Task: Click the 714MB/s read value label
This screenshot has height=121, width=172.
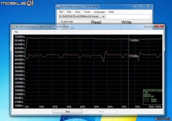Action: click(x=134, y=40)
